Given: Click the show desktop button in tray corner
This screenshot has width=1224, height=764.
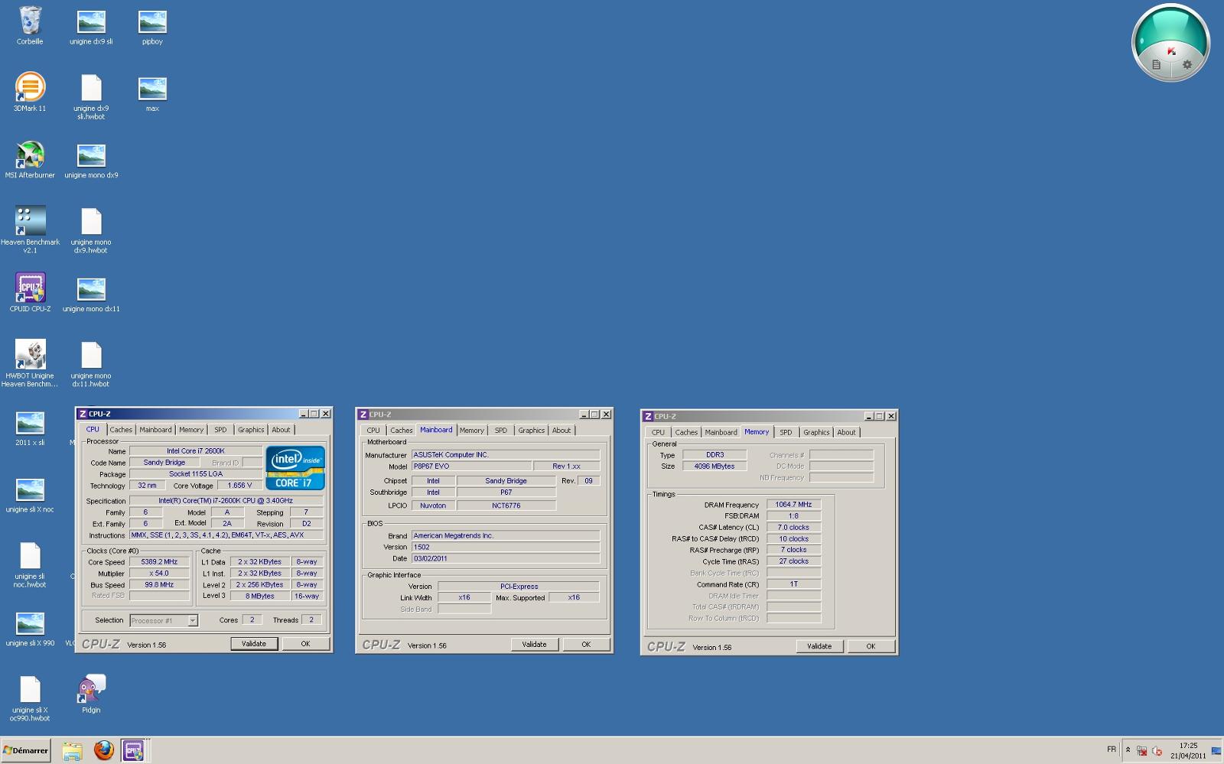Looking at the screenshot, I should (x=1216, y=751).
